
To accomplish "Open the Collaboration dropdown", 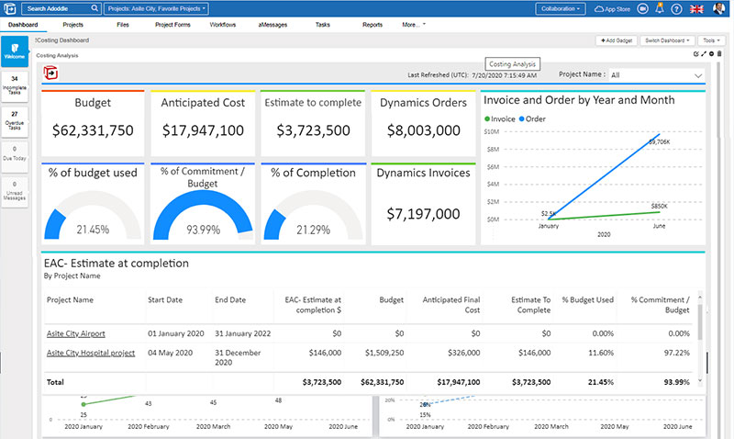I will coord(561,8).
